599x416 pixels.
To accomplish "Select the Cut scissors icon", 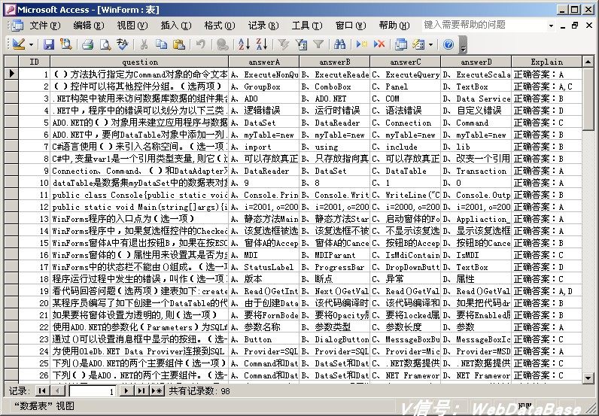I will pos(144,44).
